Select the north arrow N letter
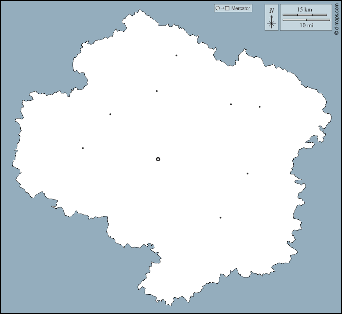 click(272, 11)
